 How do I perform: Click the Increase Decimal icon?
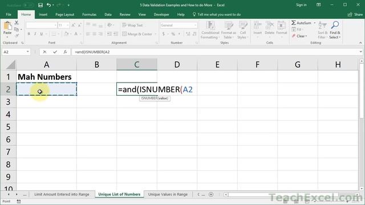pyautogui.click(x=188, y=34)
